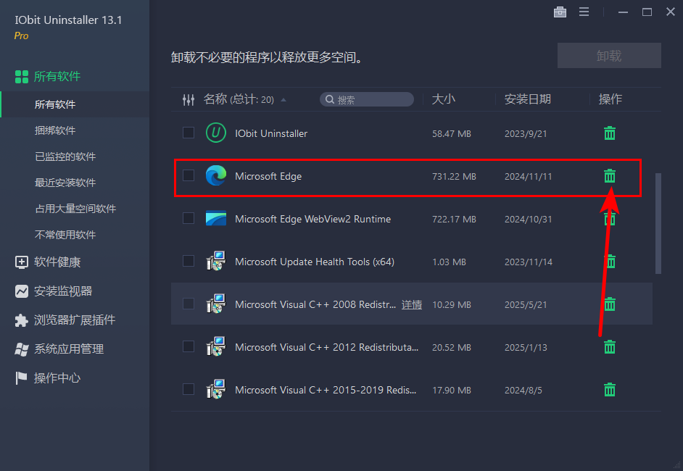Click the program list vertical scrollbar
This screenshot has height=471, width=683.
658,224
